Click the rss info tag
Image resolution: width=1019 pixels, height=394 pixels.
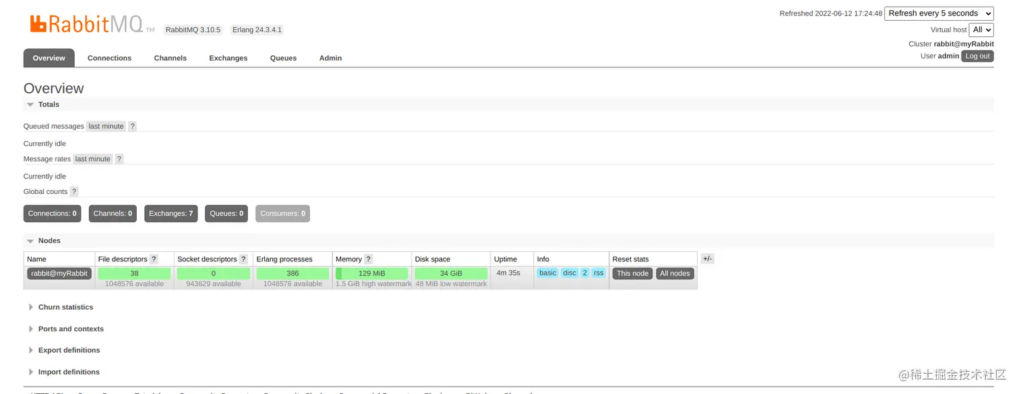pyautogui.click(x=598, y=273)
